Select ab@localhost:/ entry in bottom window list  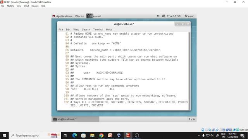pyautogui.click(x=76, y=119)
